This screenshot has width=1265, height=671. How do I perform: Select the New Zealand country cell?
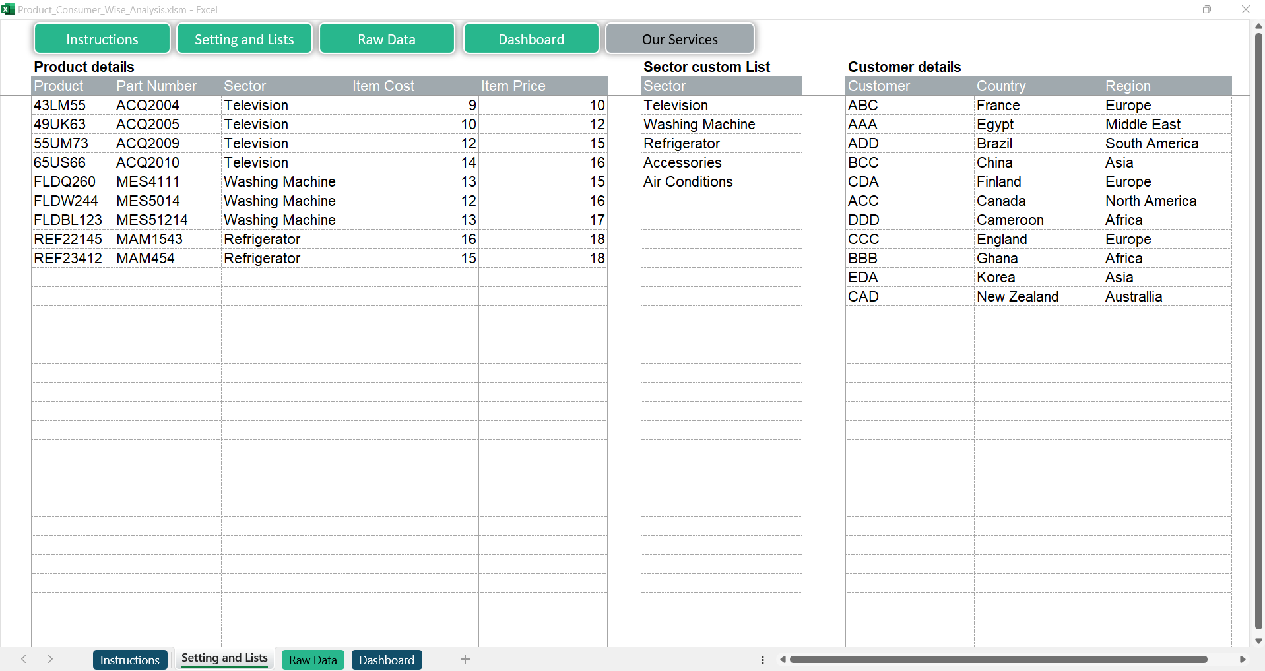pos(1018,297)
